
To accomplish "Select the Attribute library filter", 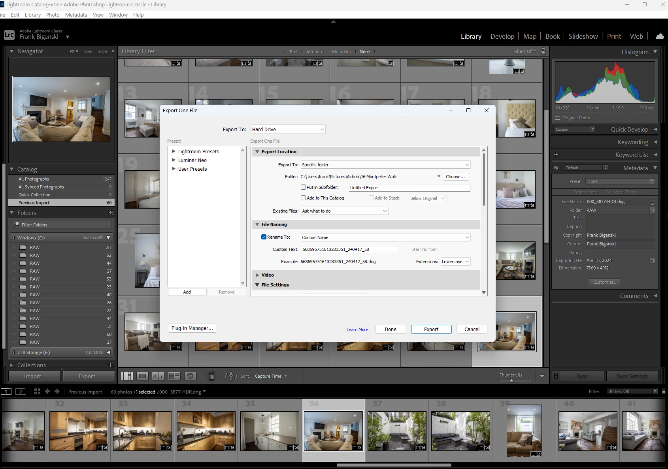I will [315, 52].
